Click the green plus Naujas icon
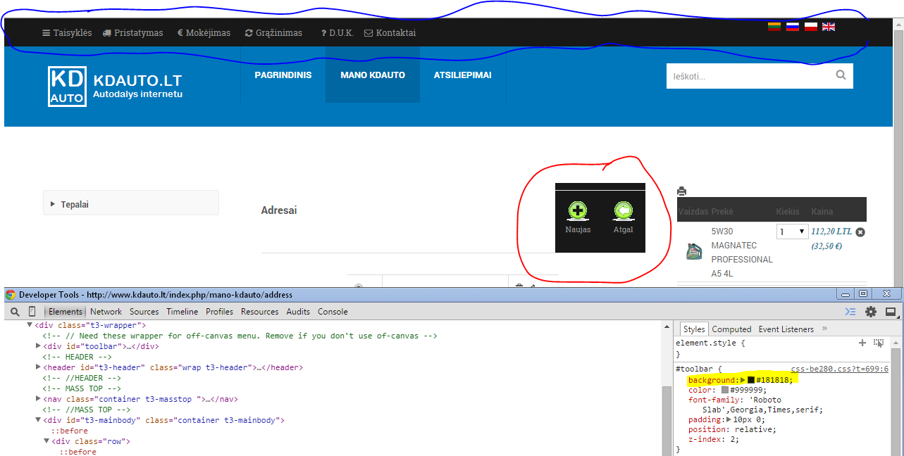Image resolution: width=904 pixels, height=456 pixels. [578, 210]
